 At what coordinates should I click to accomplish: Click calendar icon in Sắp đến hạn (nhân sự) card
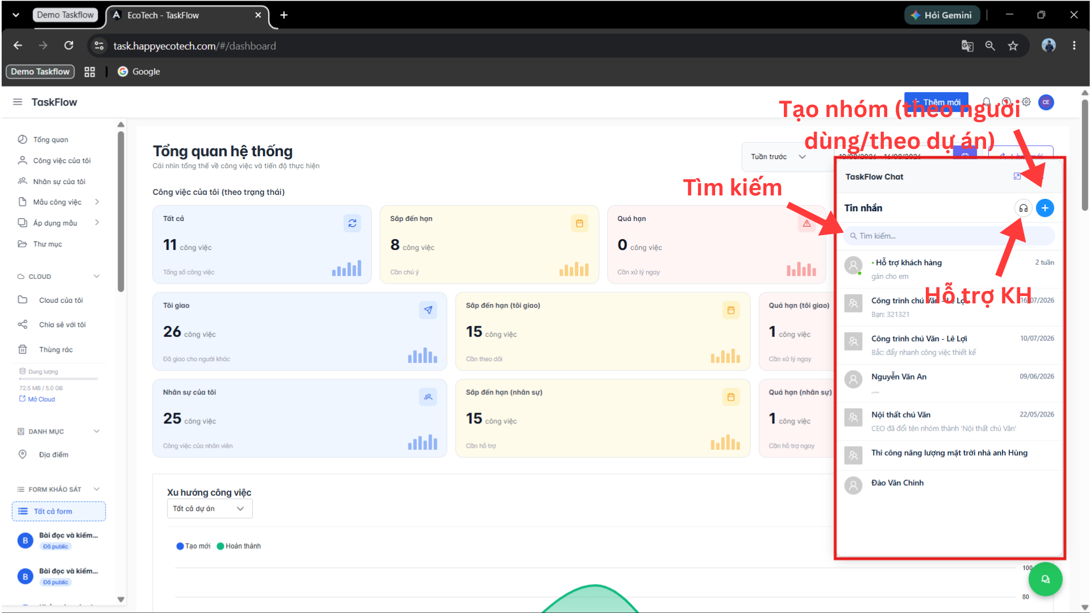pyautogui.click(x=731, y=397)
